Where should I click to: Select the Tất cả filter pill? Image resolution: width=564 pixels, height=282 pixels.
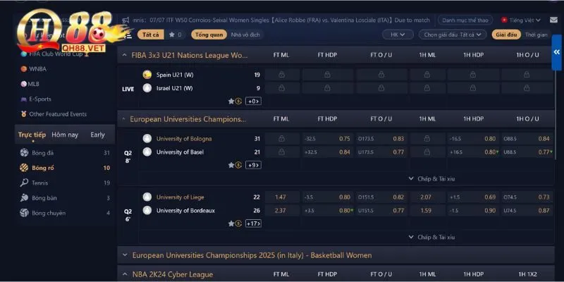(150, 34)
